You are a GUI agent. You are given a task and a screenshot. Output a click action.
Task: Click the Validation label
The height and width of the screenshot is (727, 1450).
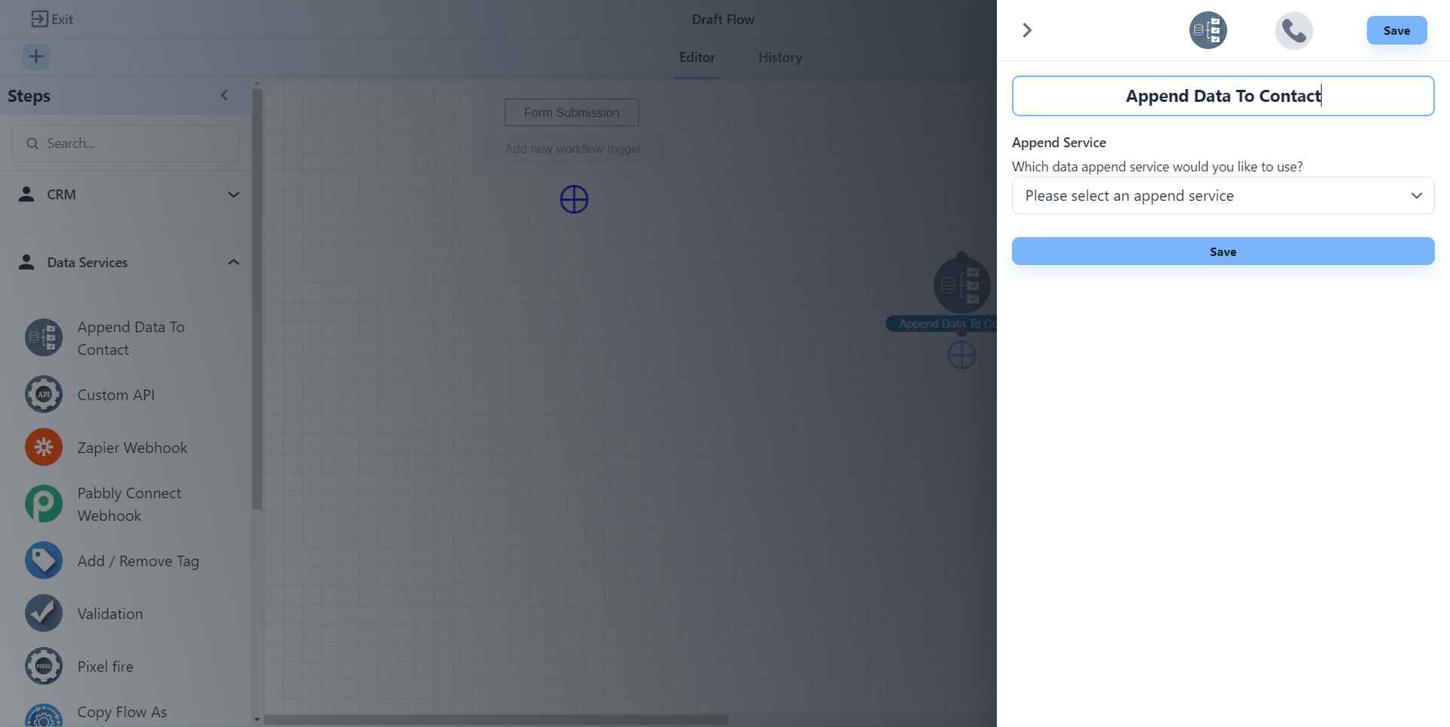[110, 614]
